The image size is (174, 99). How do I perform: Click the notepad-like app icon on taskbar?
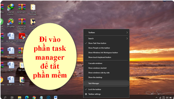[41, 97]
